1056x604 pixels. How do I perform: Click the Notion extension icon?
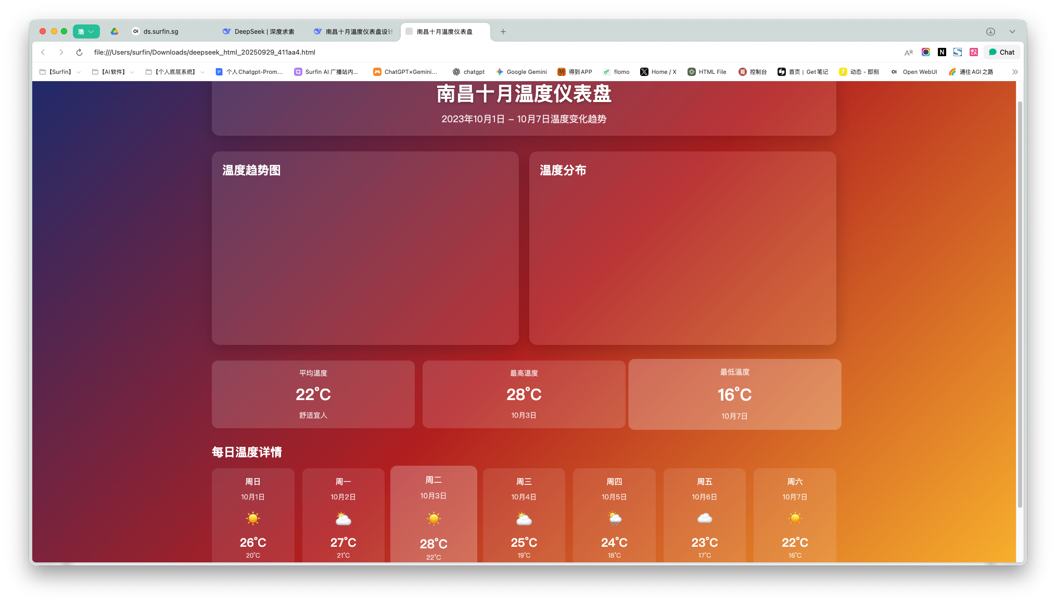(x=942, y=53)
